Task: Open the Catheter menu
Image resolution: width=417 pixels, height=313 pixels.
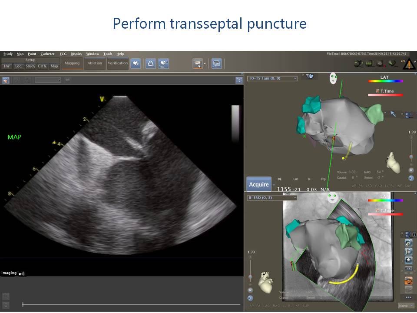Action: (x=47, y=54)
